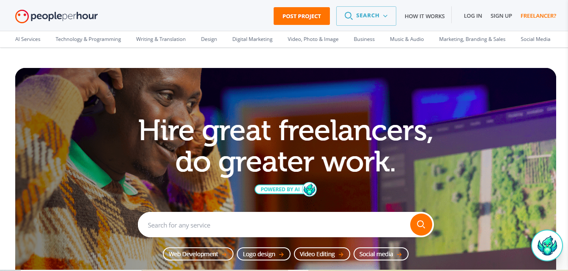Click the Sign Up link

(501, 16)
